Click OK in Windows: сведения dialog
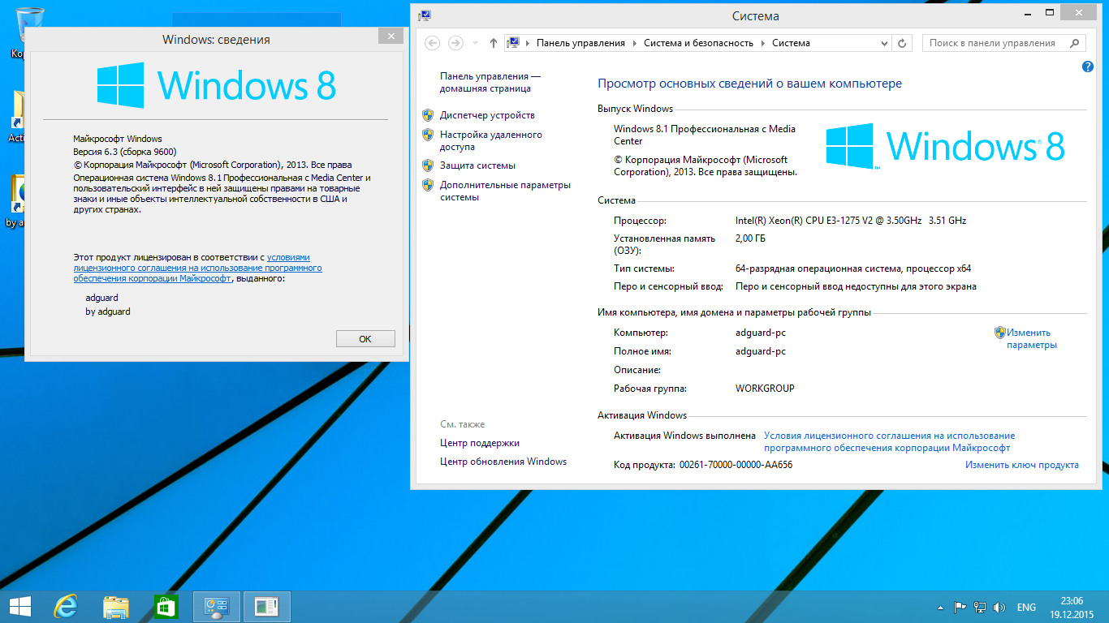Image resolution: width=1109 pixels, height=623 pixels. tap(365, 339)
